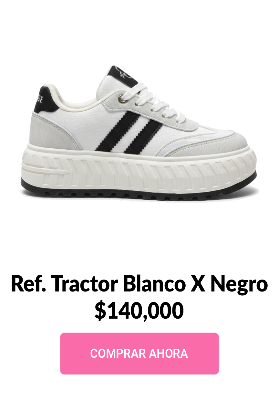Click the word Blanco in the title

(154, 284)
